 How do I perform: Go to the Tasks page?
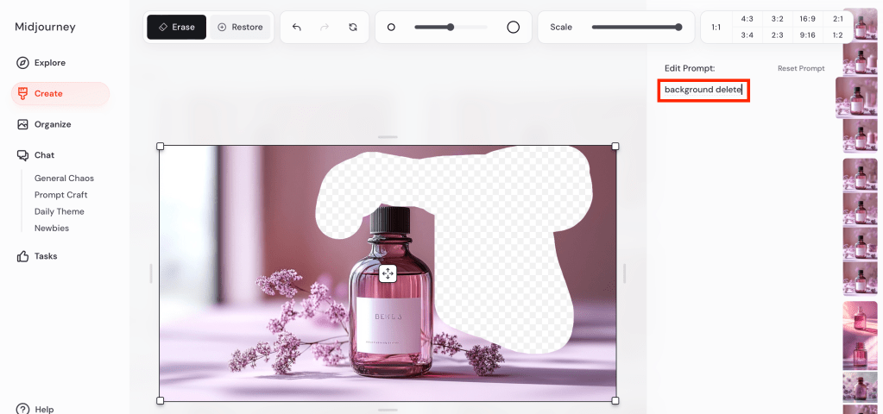46,256
